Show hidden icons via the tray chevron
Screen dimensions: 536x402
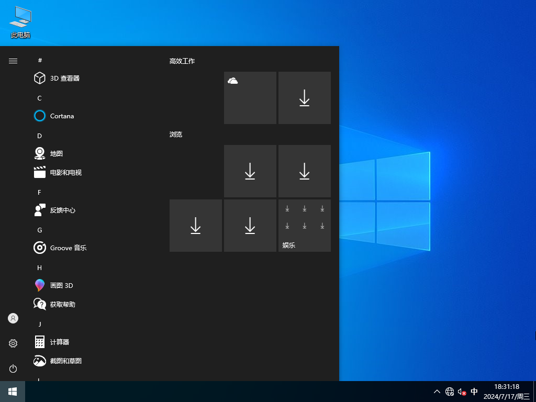437,392
